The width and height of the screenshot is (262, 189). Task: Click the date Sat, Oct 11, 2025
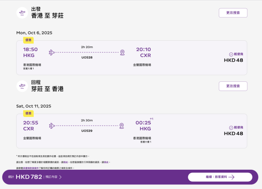point(34,106)
